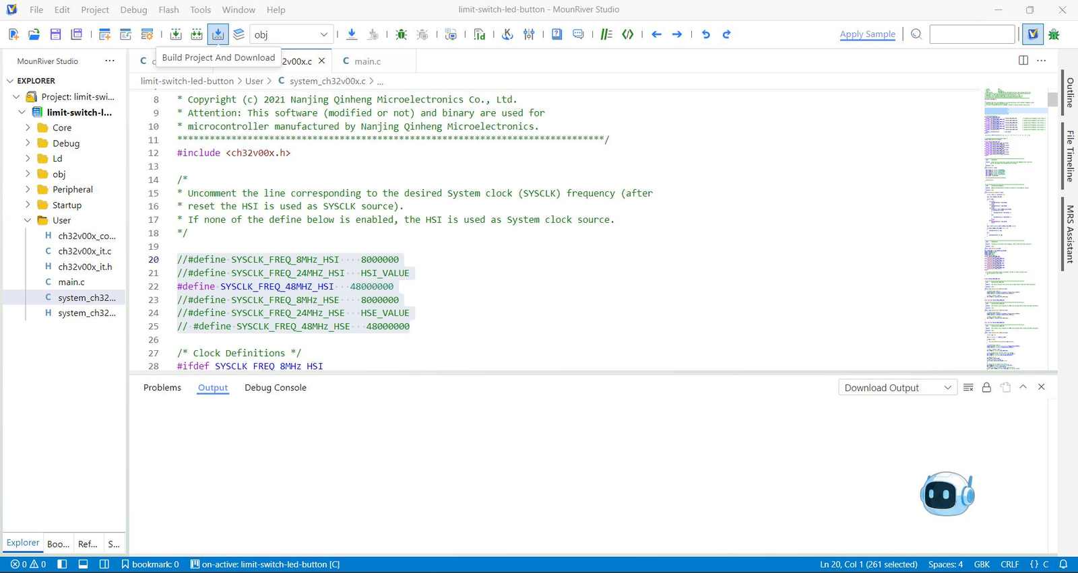Open the MRS Assistant side panel
Image resolution: width=1078 pixels, height=573 pixels.
pos(1070,234)
